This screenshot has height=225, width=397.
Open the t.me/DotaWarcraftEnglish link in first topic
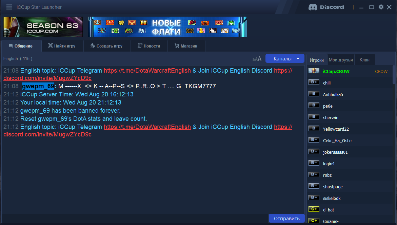pos(147,71)
